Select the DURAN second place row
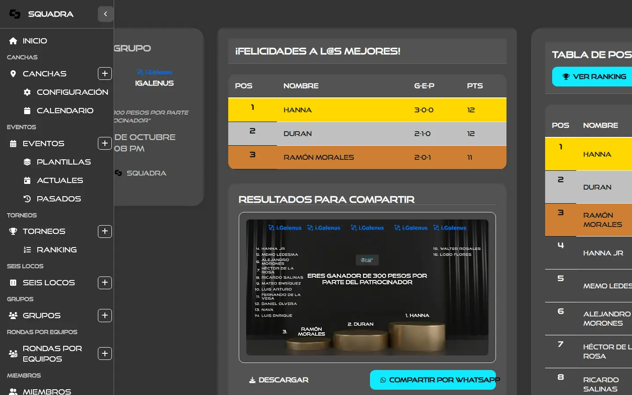 click(367, 133)
